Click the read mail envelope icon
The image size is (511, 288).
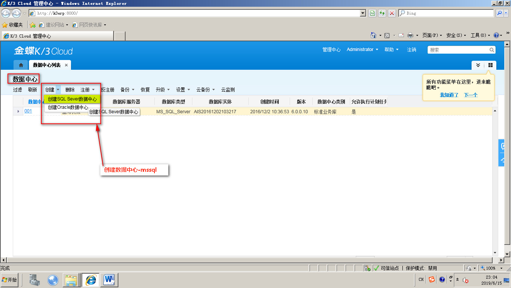point(401,35)
